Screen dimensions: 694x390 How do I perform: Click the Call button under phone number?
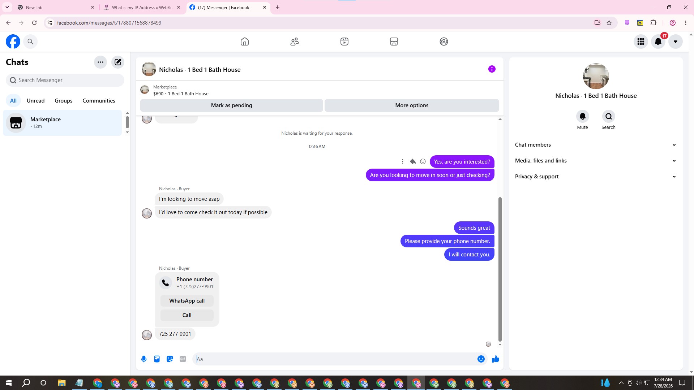pos(187,315)
